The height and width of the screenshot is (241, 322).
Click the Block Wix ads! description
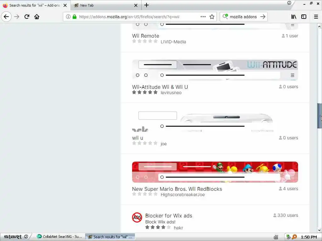pyautogui.click(x=160, y=222)
